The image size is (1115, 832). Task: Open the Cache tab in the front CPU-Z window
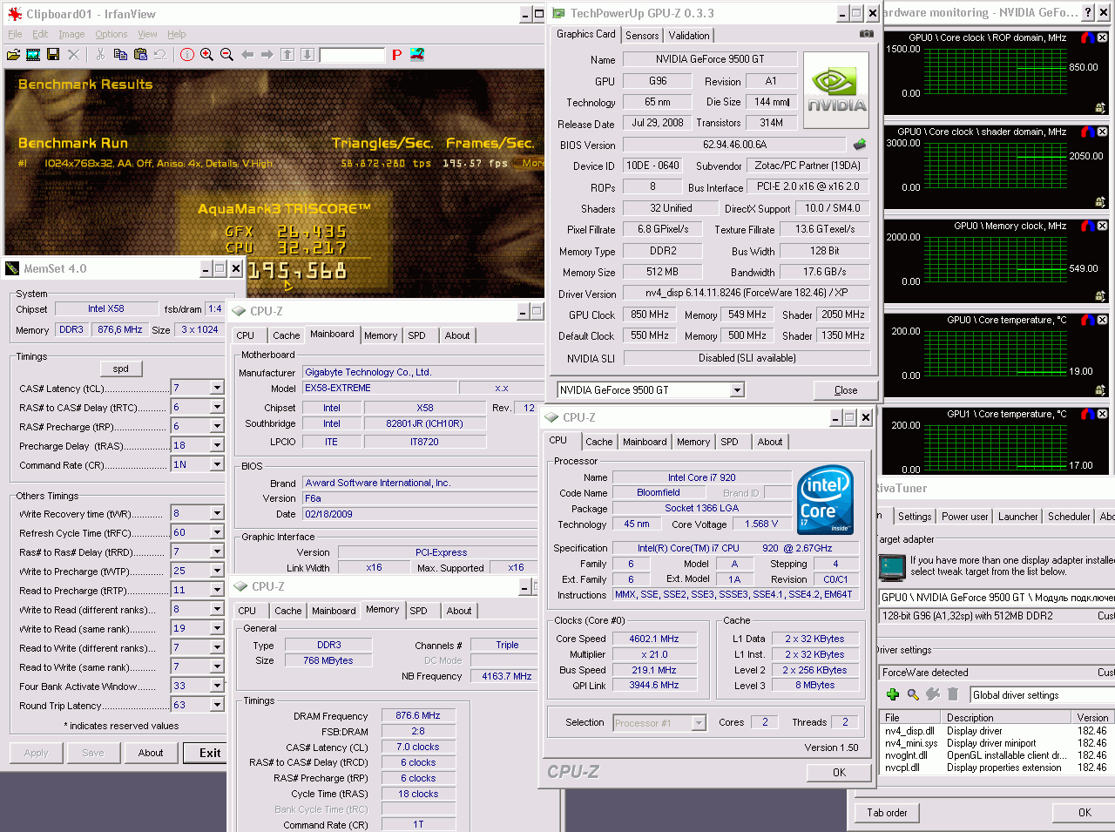tap(599, 442)
